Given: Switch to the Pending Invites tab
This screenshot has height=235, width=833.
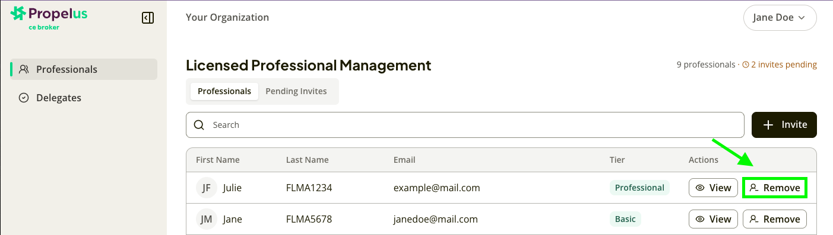Looking at the screenshot, I should click(x=296, y=91).
